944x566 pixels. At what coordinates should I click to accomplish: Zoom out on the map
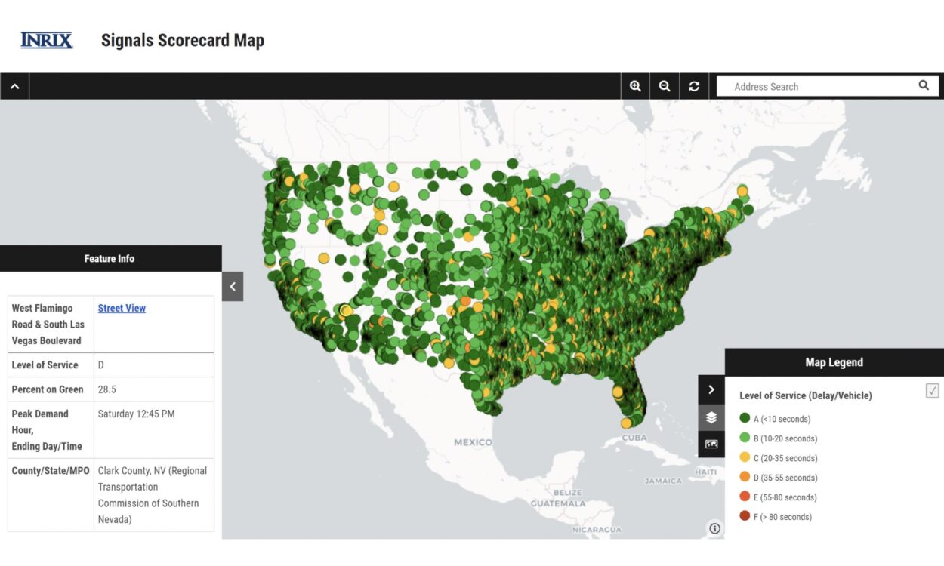664,85
